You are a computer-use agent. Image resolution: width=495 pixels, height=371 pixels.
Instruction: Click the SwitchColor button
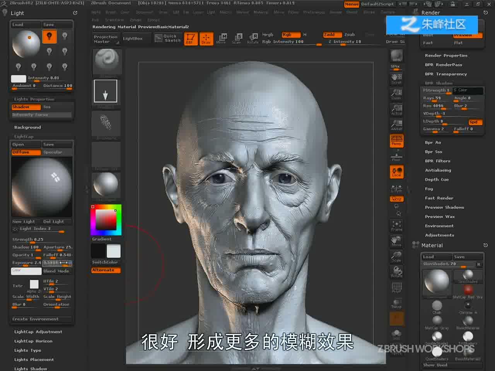click(105, 262)
